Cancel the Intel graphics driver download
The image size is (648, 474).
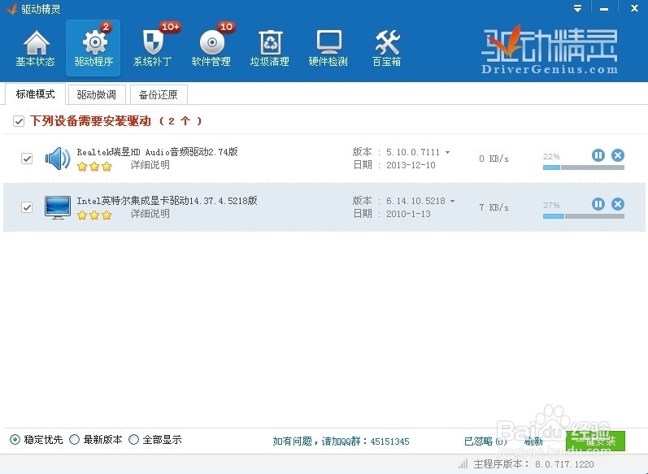[618, 204]
